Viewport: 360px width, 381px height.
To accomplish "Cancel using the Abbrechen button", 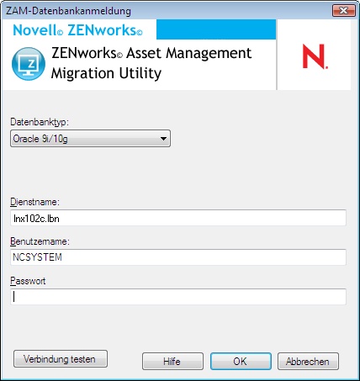I will pyautogui.click(x=308, y=362).
